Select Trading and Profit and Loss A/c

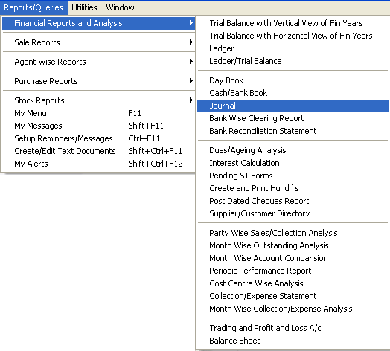[x=292, y=328]
